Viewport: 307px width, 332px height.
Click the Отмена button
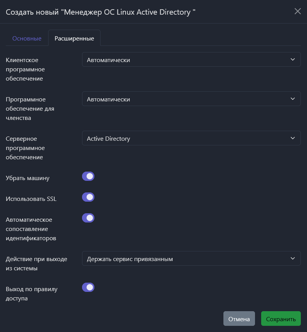[239, 319]
